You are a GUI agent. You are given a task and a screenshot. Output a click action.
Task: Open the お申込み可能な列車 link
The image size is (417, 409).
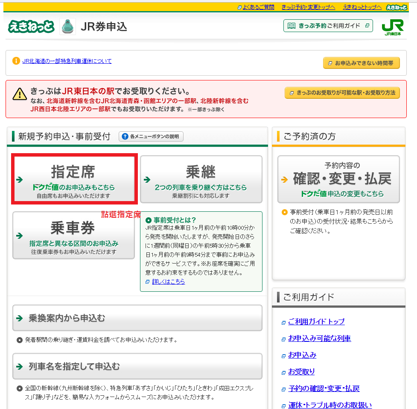pyautogui.click(x=320, y=338)
